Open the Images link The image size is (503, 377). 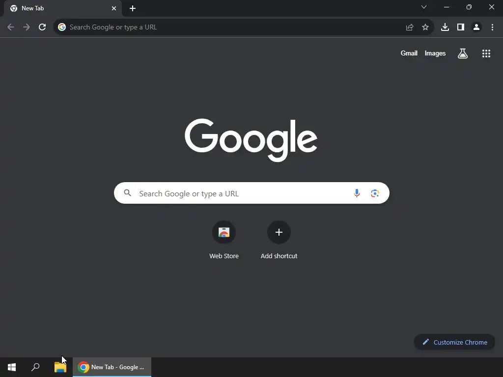(435, 53)
